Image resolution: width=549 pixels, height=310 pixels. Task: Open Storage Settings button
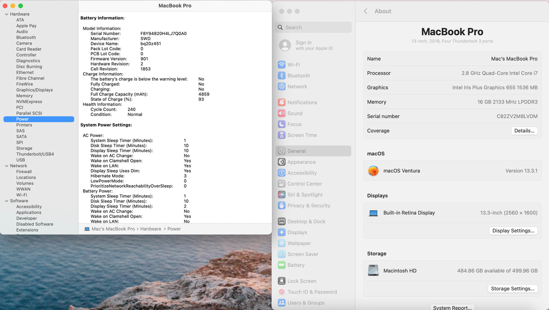point(512,289)
